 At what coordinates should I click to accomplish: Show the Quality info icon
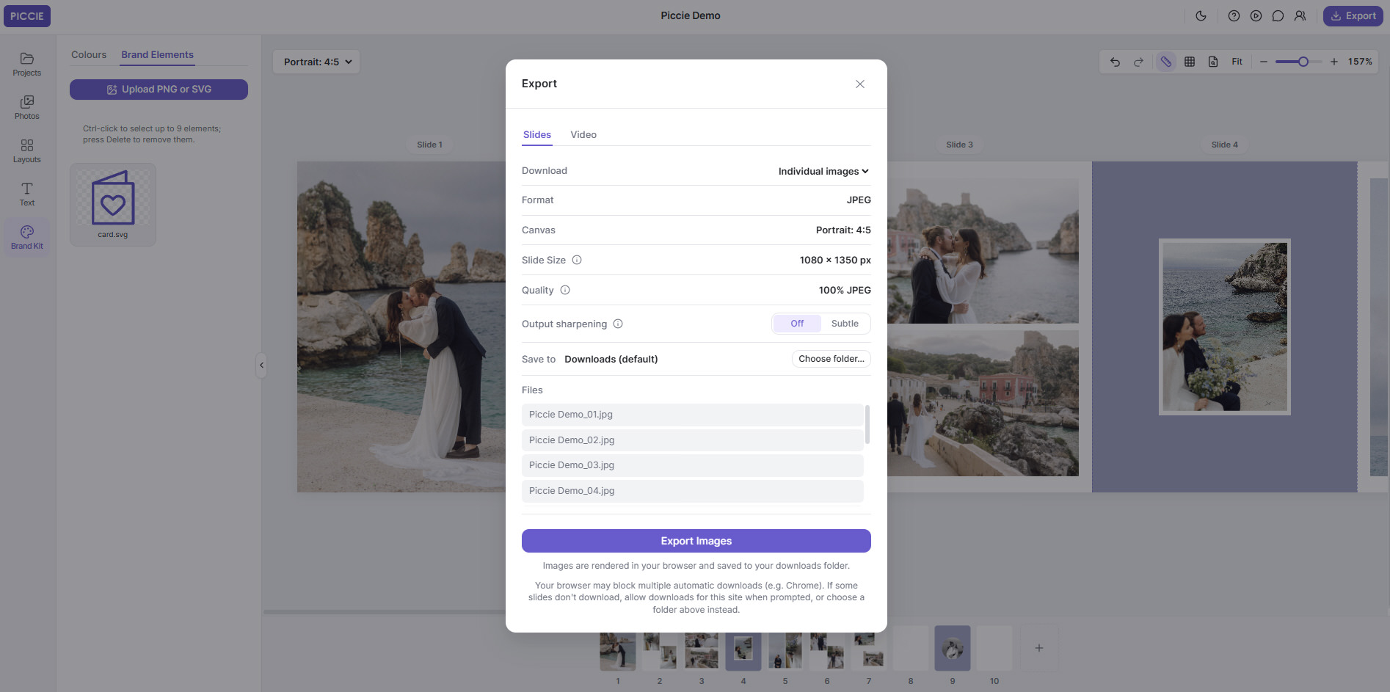(x=565, y=290)
